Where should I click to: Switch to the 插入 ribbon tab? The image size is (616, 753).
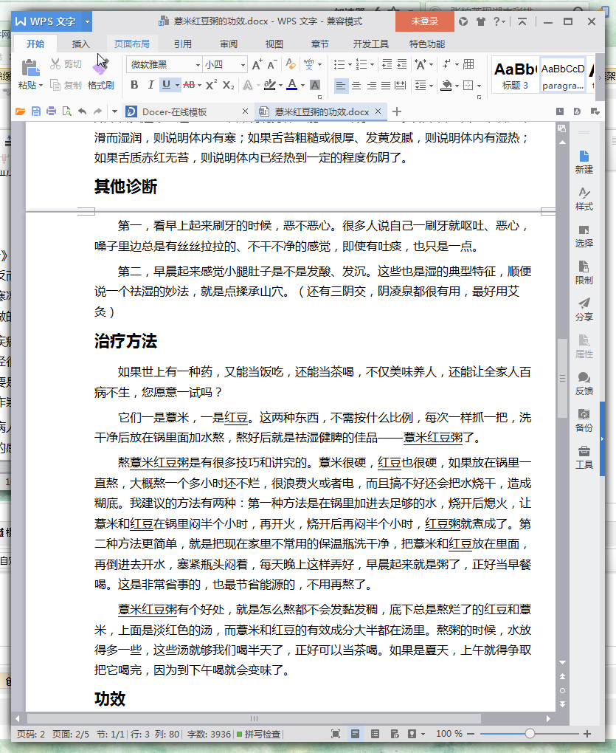point(80,44)
